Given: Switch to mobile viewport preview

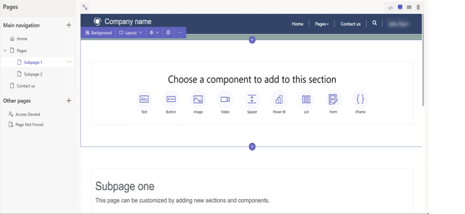Looking at the screenshot, I should (x=418, y=7).
